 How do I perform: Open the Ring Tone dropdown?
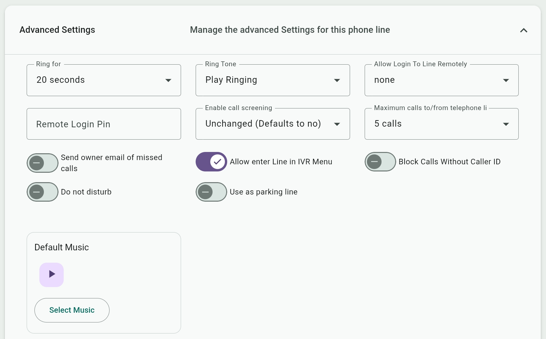tap(273, 80)
